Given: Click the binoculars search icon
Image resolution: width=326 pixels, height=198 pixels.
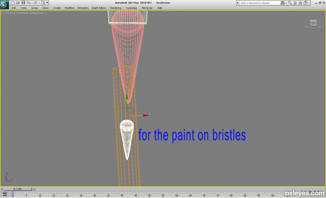Looking at the screenshot, I should [283, 3].
